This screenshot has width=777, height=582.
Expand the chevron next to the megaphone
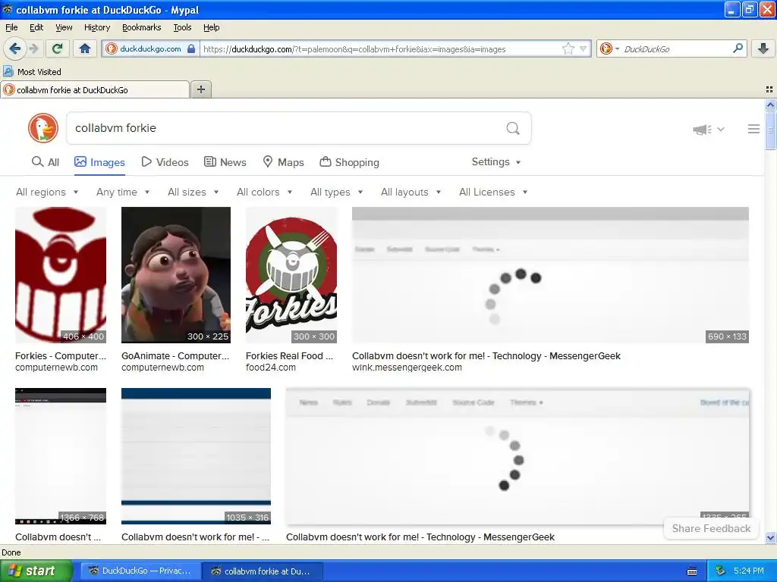tap(721, 129)
